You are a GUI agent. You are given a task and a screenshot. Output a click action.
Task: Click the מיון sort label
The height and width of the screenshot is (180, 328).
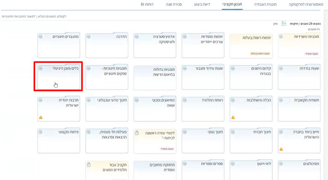click(276, 24)
